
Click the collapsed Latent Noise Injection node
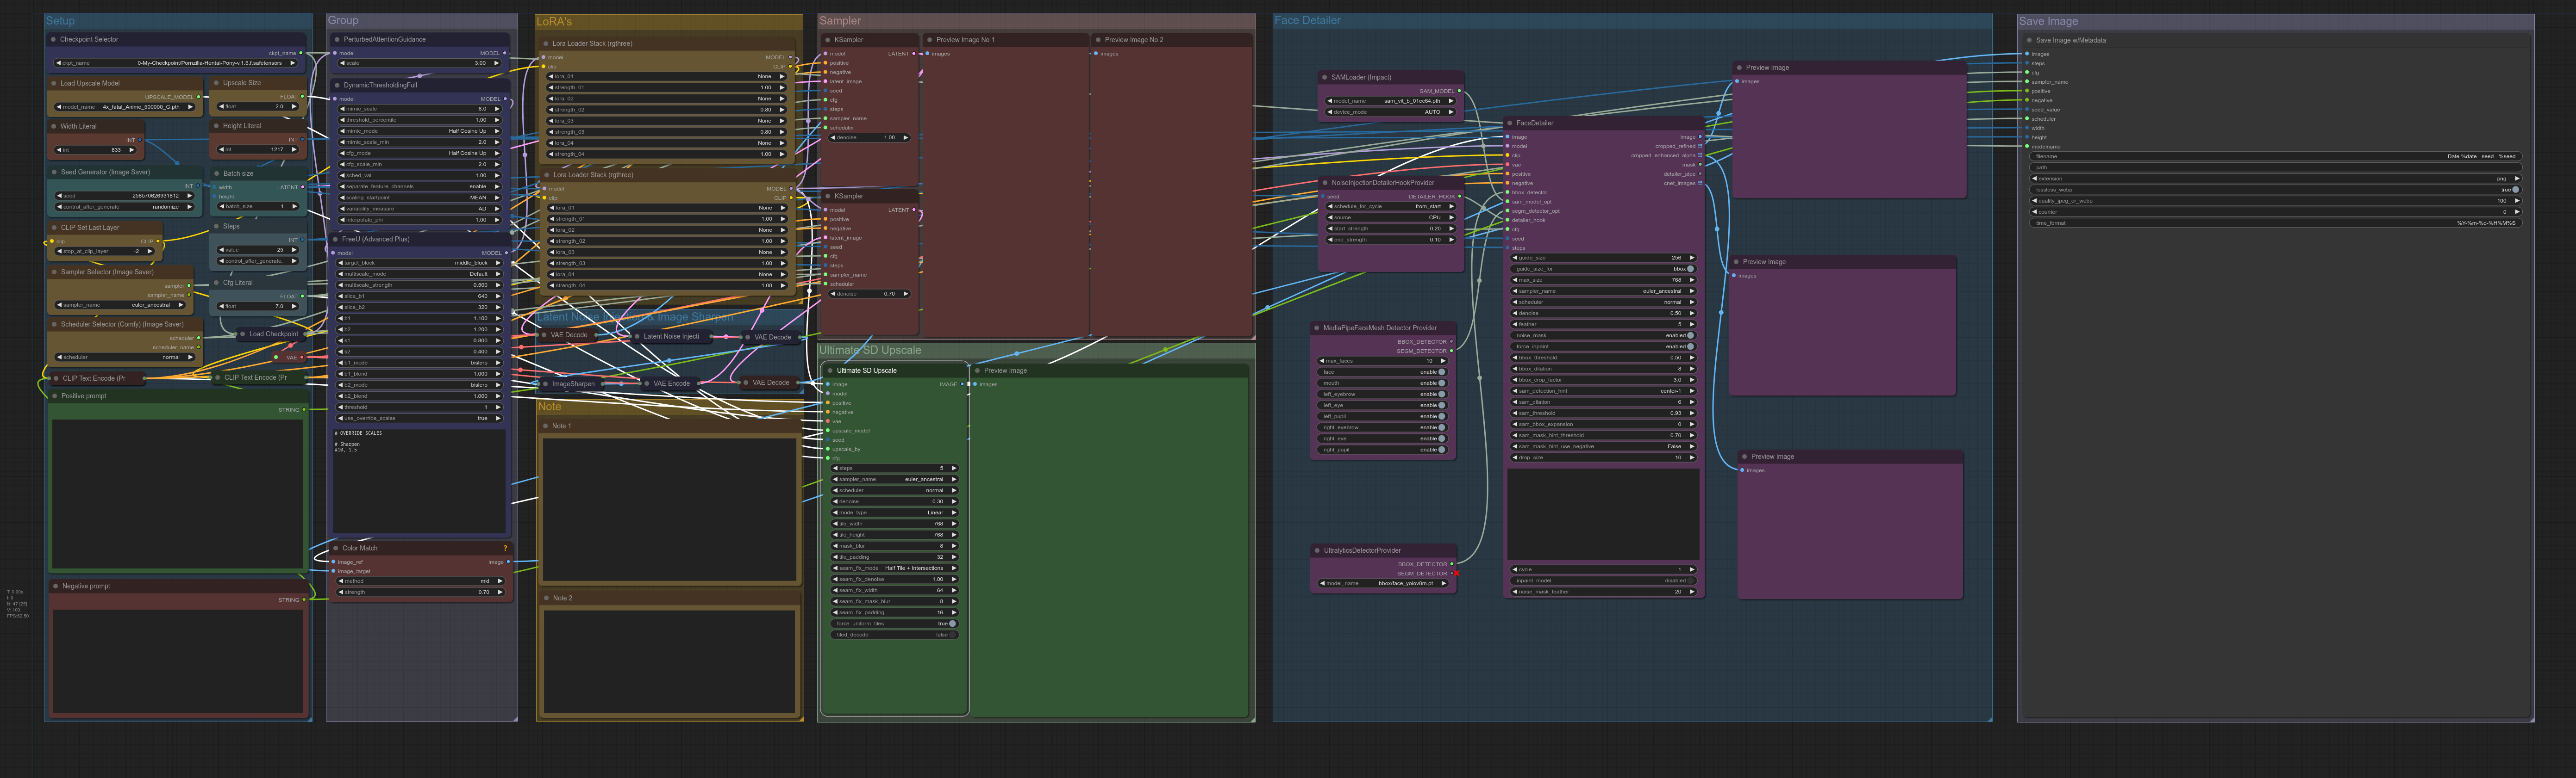click(x=670, y=337)
